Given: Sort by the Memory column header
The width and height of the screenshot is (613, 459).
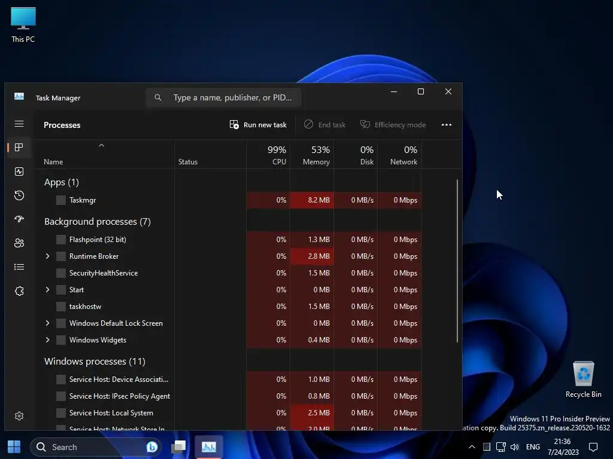Looking at the screenshot, I should (312, 155).
